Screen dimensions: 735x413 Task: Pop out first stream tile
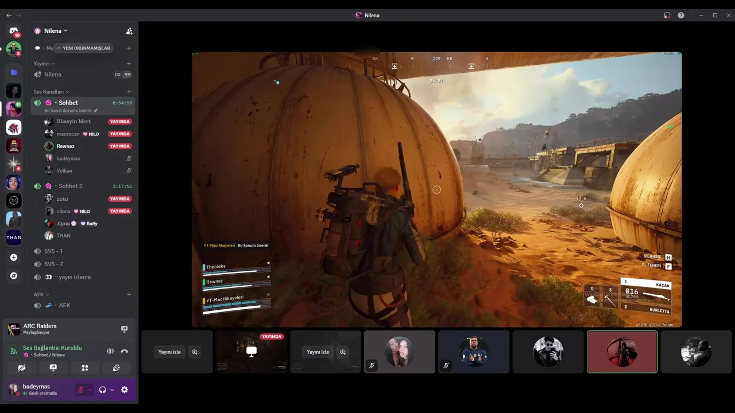[x=194, y=352]
